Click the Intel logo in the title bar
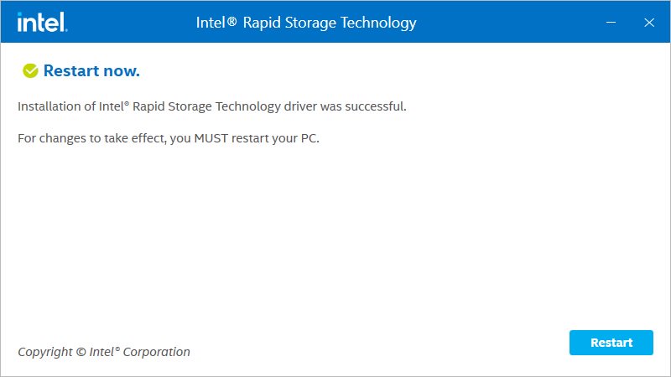Image resolution: width=671 pixels, height=377 pixels. click(43, 22)
